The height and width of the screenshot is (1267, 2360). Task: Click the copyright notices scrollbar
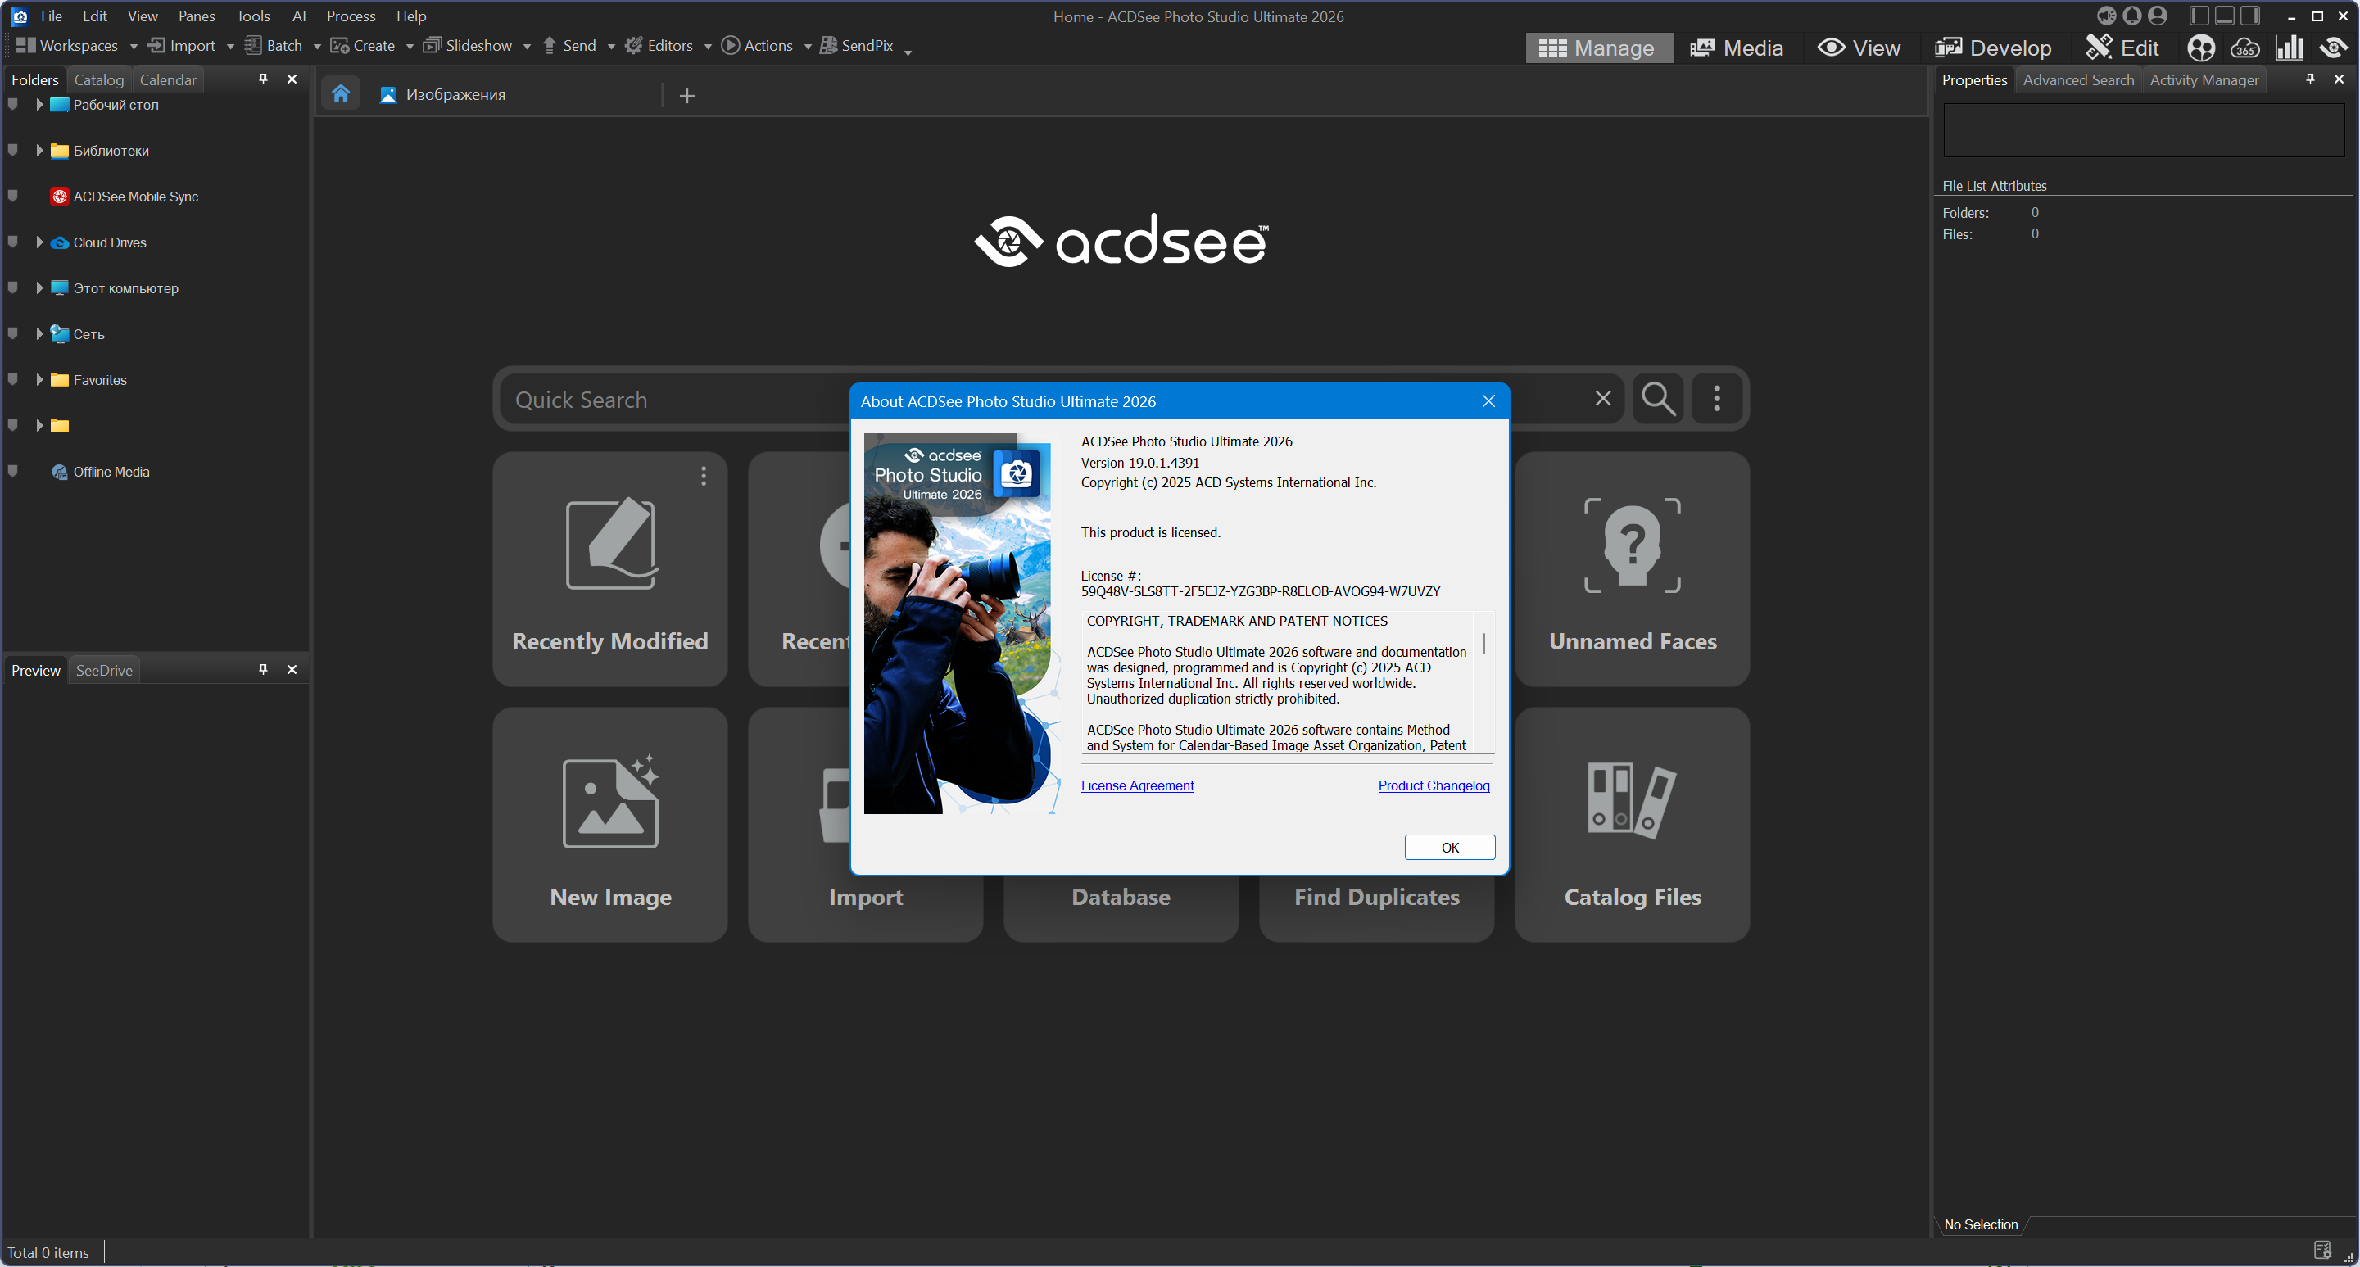tap(1483, 644)
